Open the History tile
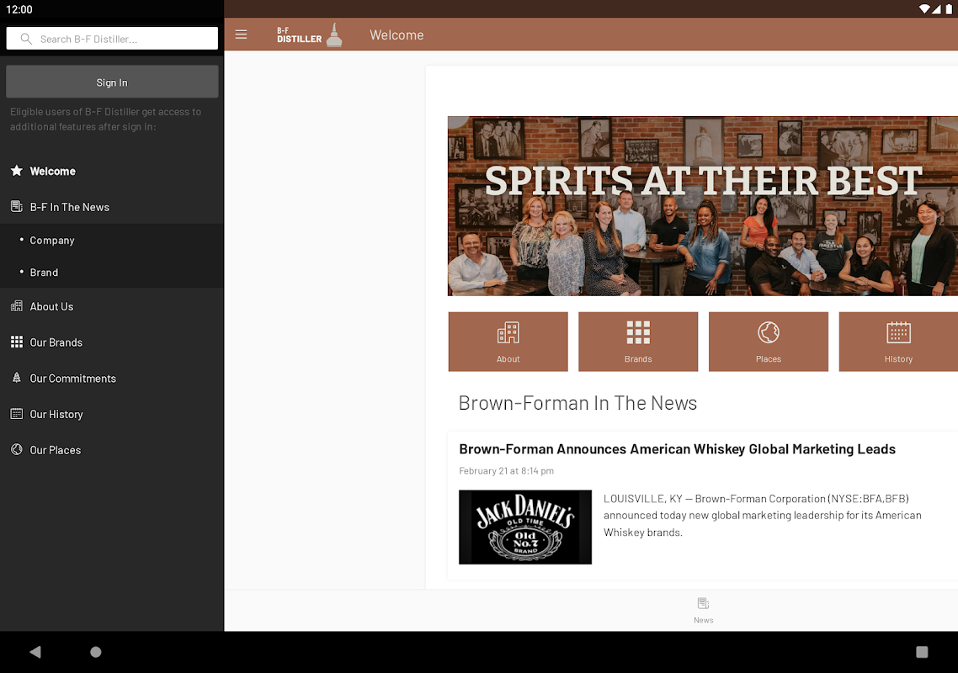This screenshot has height=673, width=958. (898, 342)
